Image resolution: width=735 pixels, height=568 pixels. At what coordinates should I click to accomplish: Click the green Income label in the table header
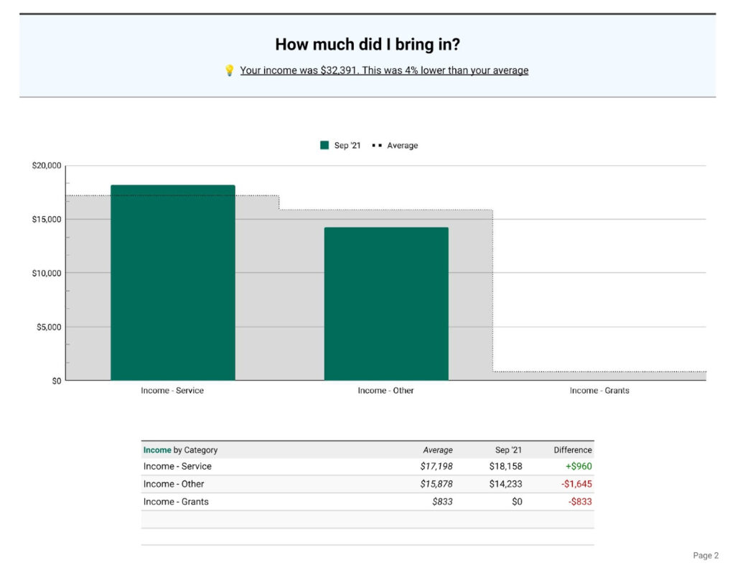[x=157, y=450]
